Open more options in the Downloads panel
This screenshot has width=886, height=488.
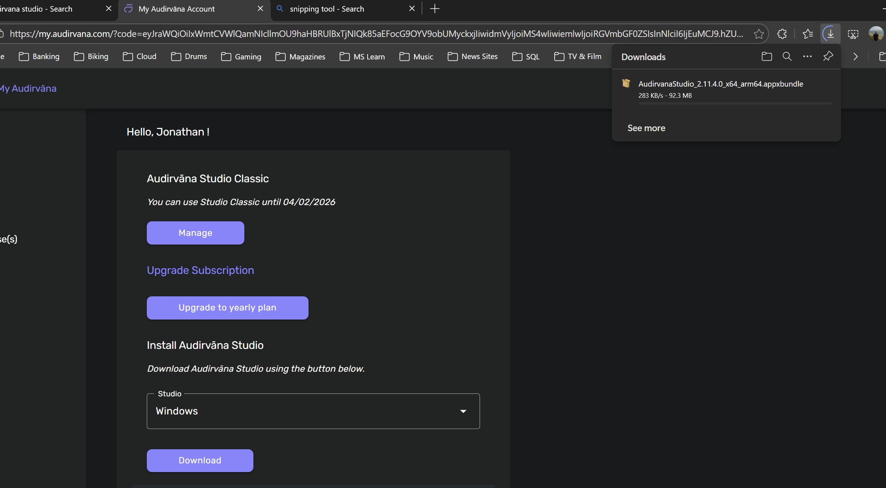click(807, 57)
